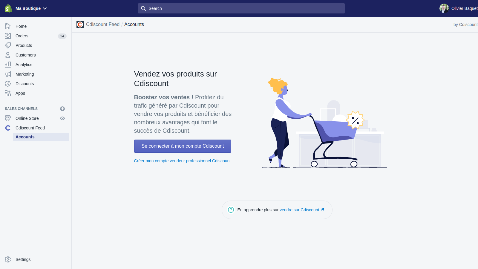This screenshot has width=478, height=269.
Task: Open the Home icon in sidebar
Action: (x=8, y=26)
